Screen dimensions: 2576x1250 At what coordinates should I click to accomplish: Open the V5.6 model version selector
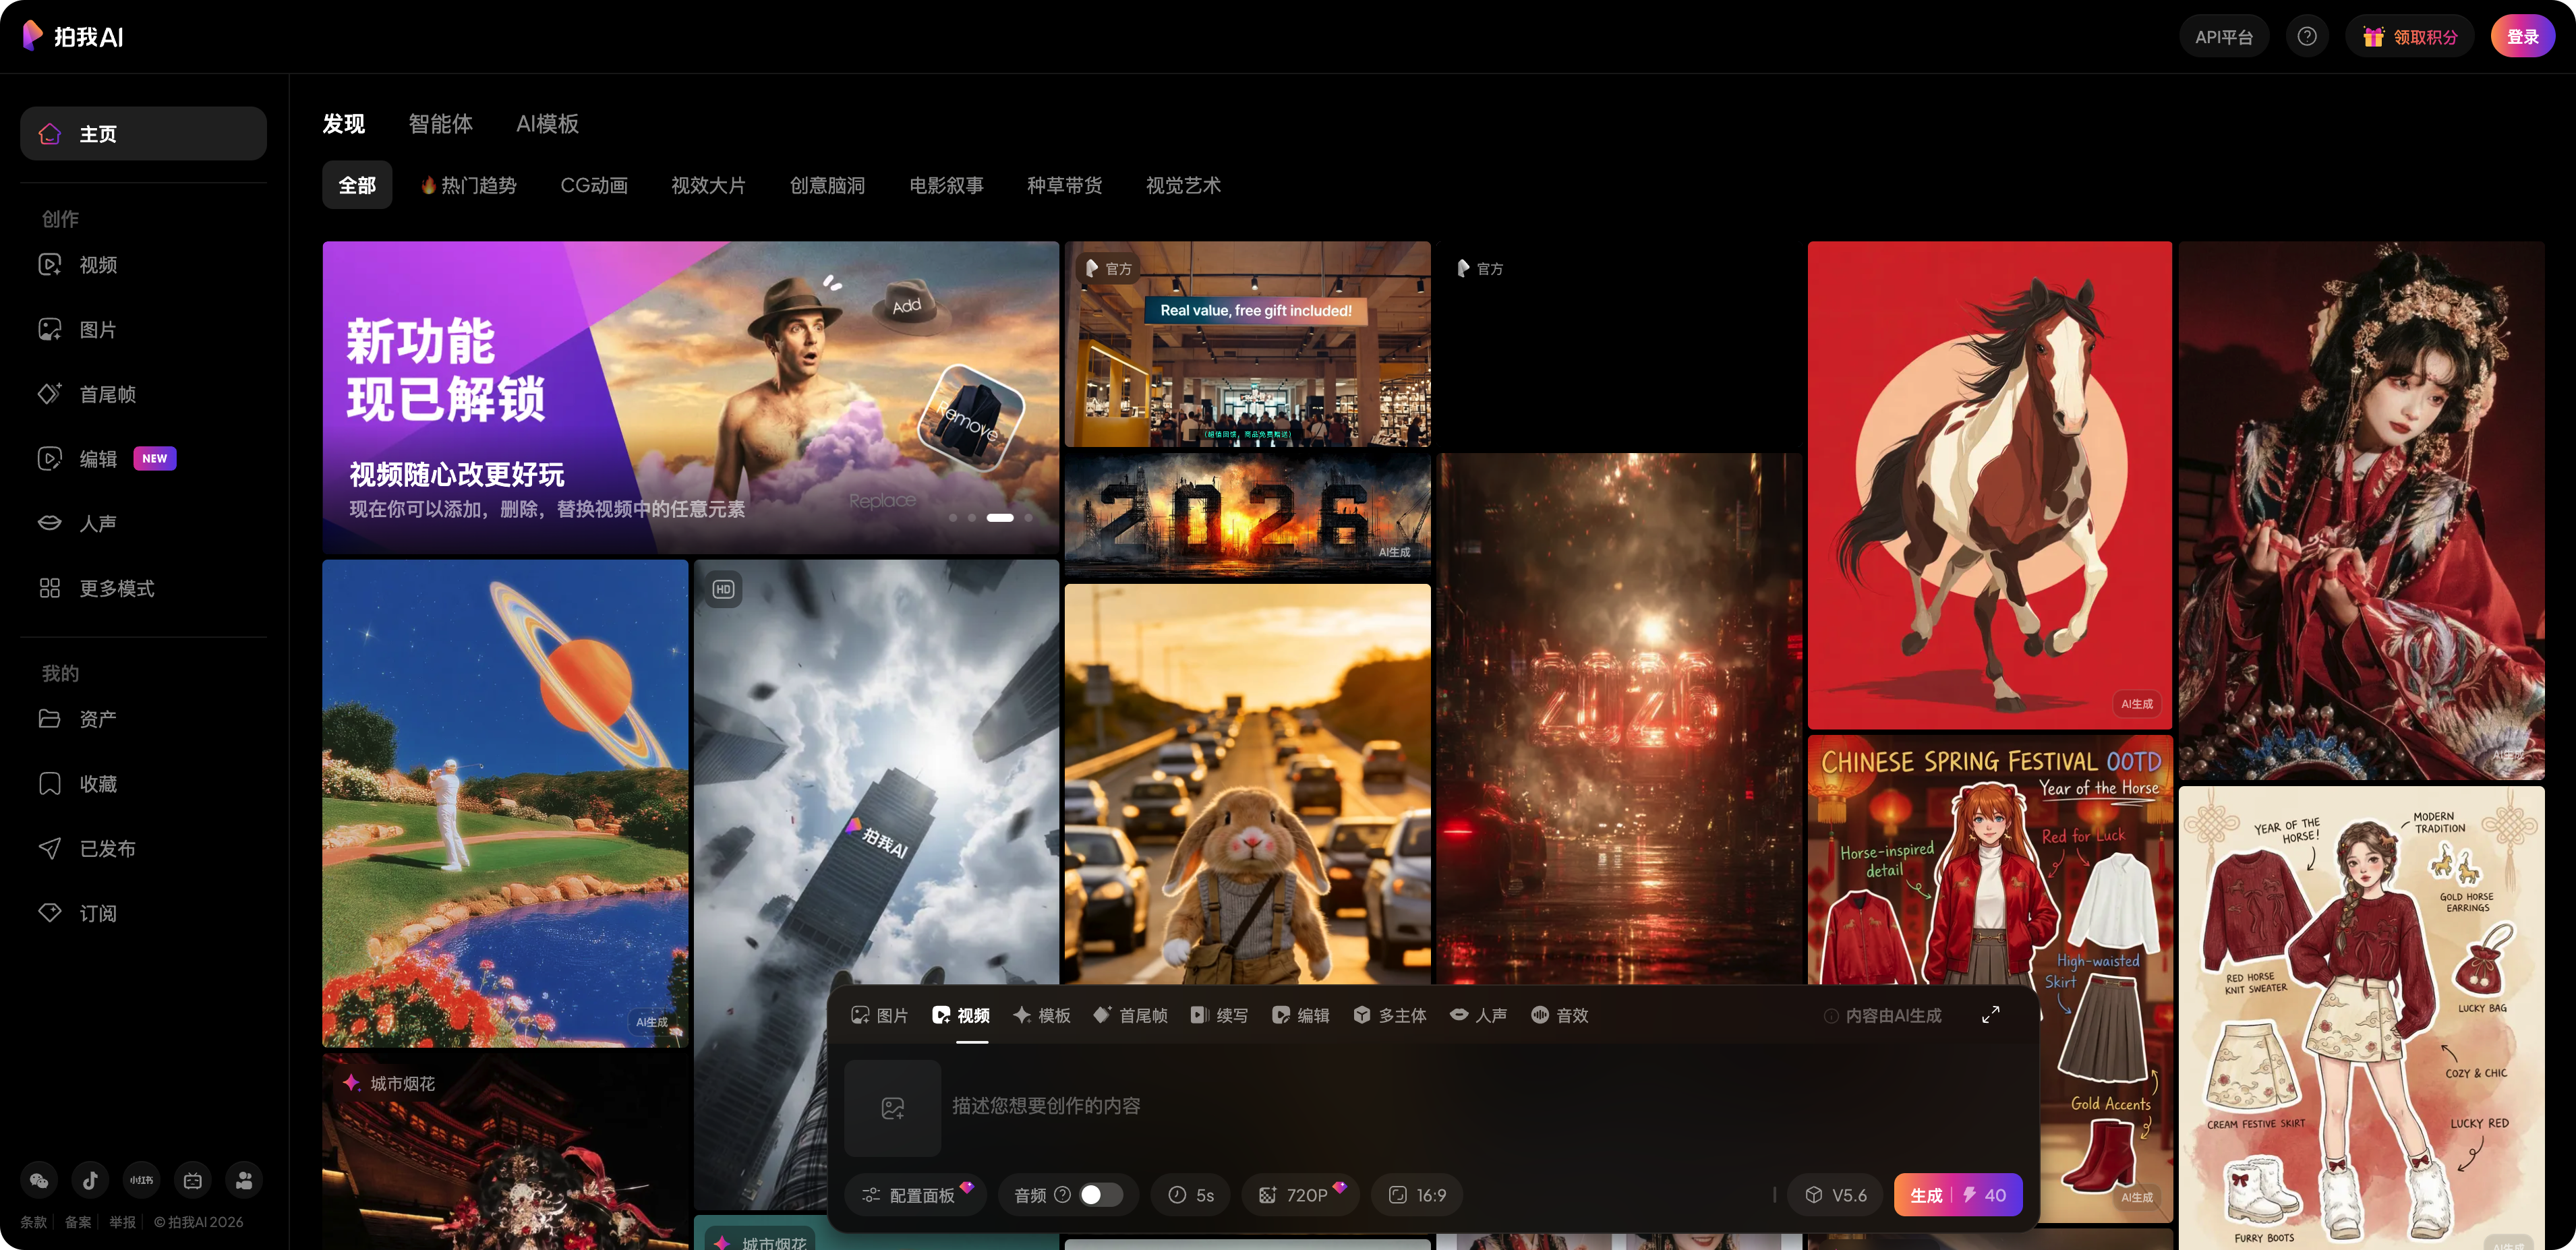click(1836, 1195)
